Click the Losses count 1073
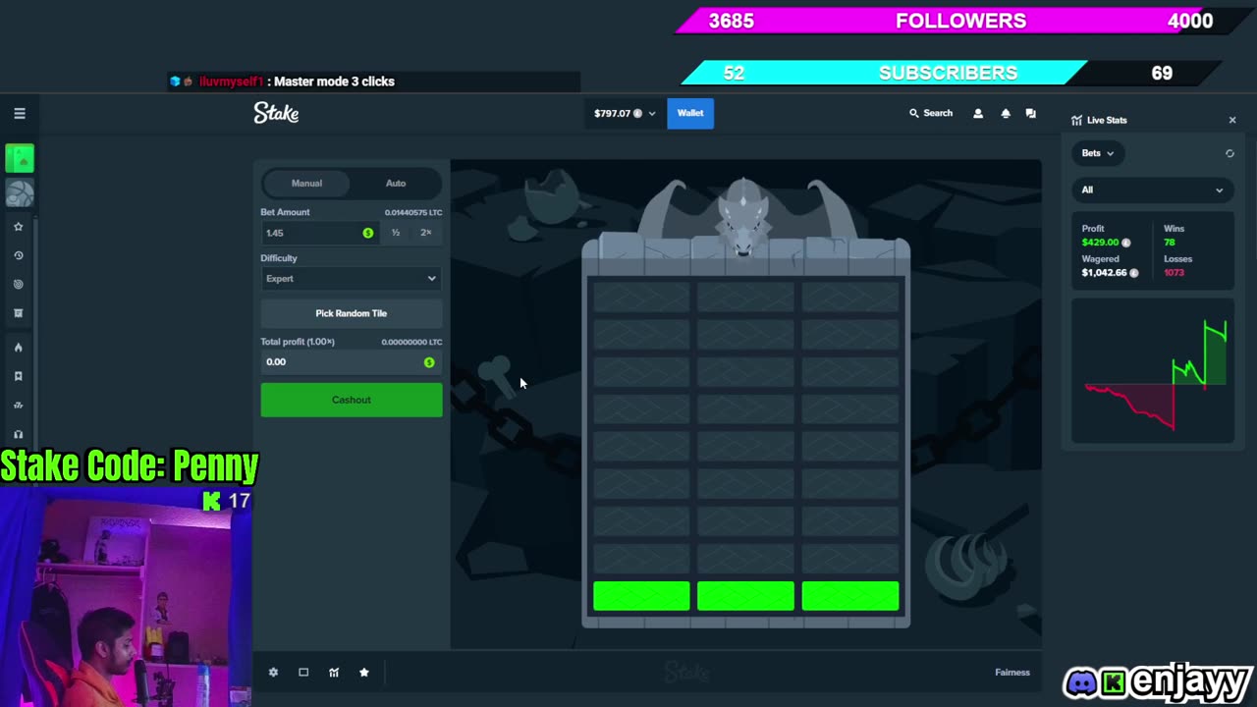Image resolution: width=1257 pixels, height=707 pixels. click(1174, 273)
